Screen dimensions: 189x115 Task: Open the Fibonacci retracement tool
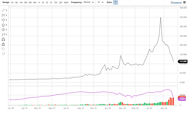[3, 15]
